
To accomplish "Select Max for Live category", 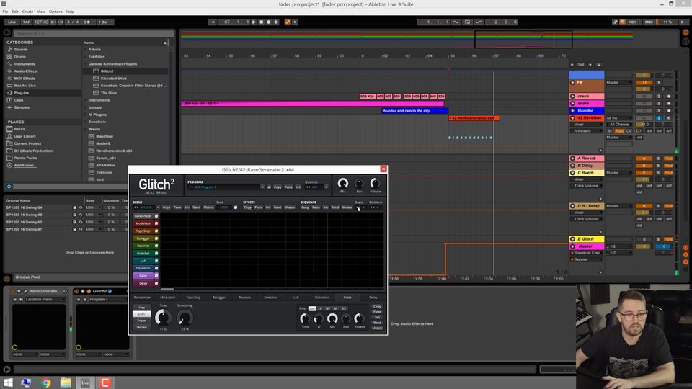I will click(25, 86).
